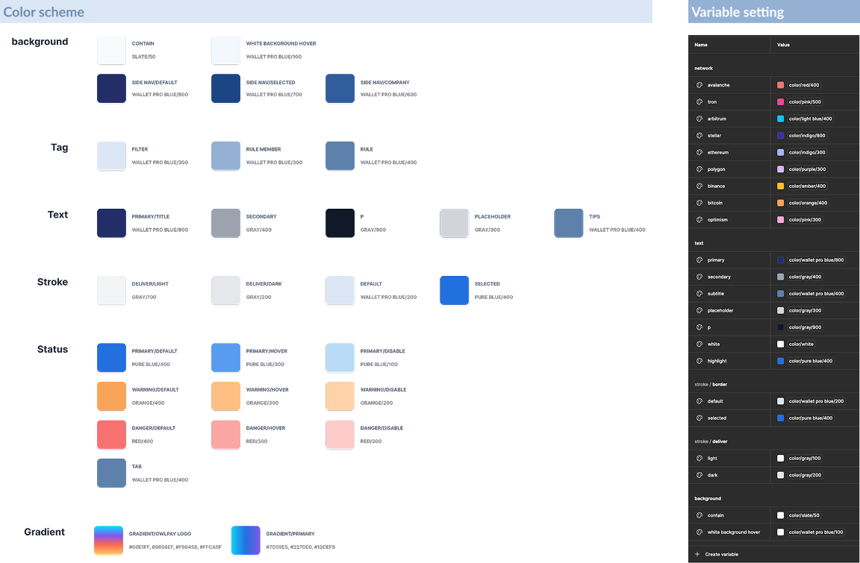The width and height of the screenshot is (860, 563).
Task: Select the Side Nav/Company background swatch
Action: (340, 89)
